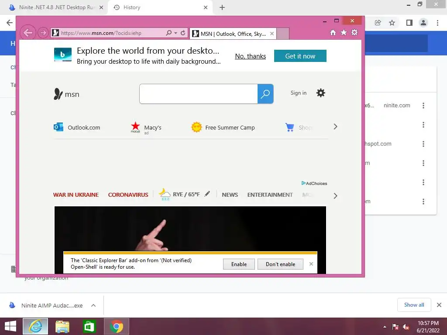The image size is (447, 335).
Task: Expand more news categories chevron
Action: coord(336,196)
